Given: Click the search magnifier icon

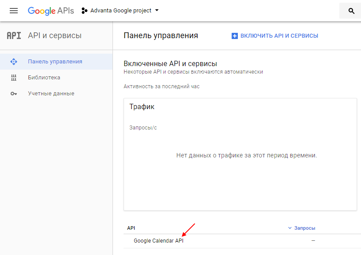Looking at the screenshot, I should (x=351, y=11).
